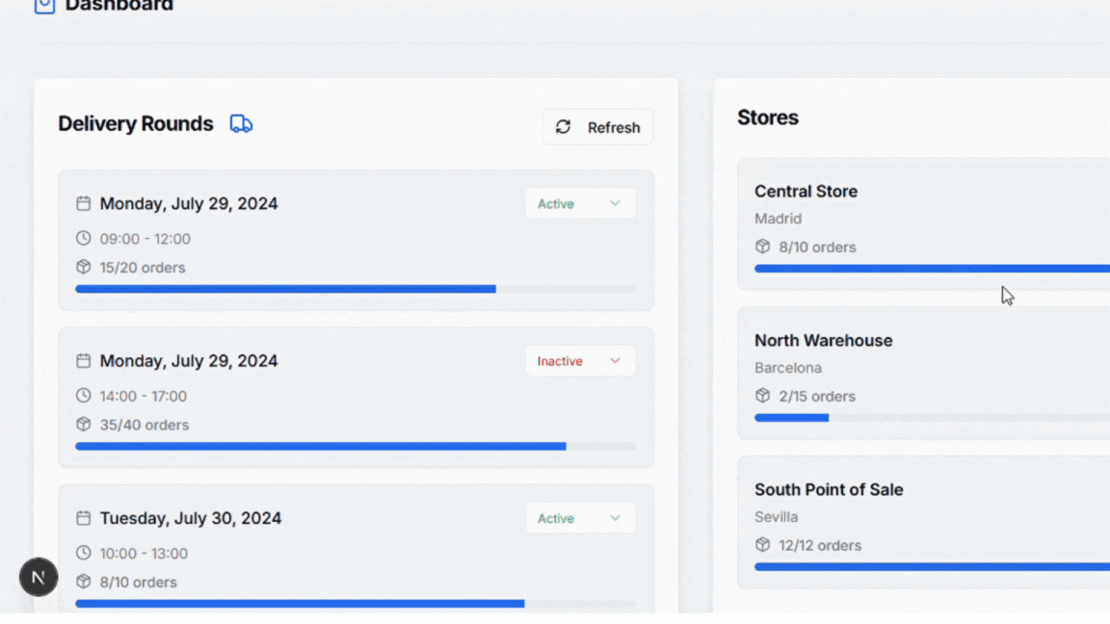This screenshot has height=624, width=1110.
Task: Click clock icon next to 09:00 - 12:00
Action: pyautogui.click(x=84, y=239)
